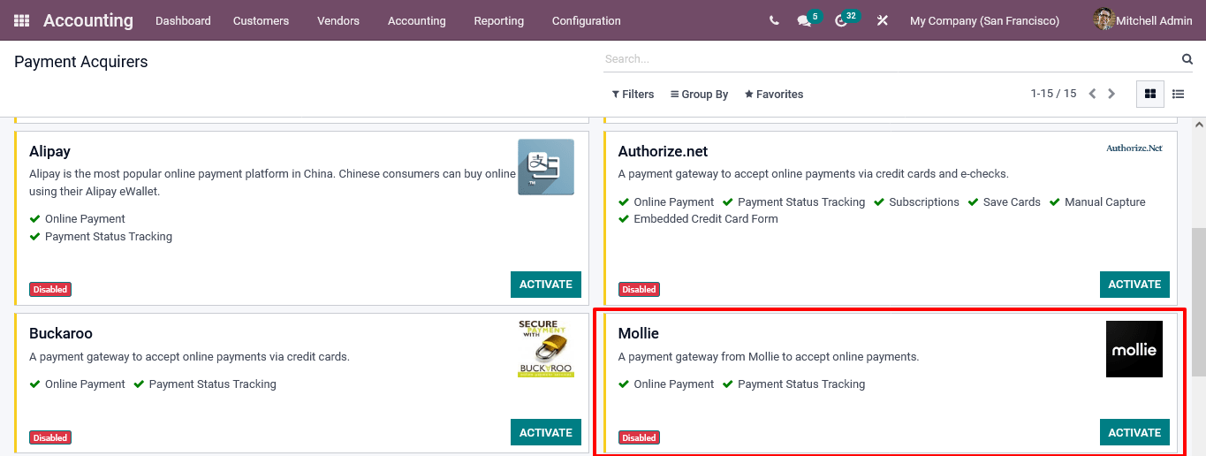Image resolution: width=1206 pixels, height=456 pixels.
Task: Open the conversations icon with badge 5
Action: tap(804, 20)
